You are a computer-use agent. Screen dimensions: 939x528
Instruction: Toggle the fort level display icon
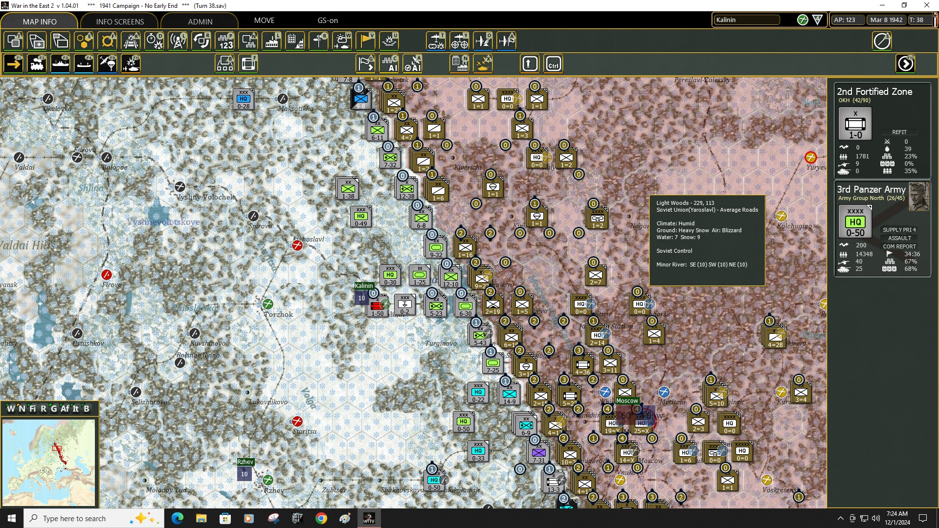click(108, 41)
